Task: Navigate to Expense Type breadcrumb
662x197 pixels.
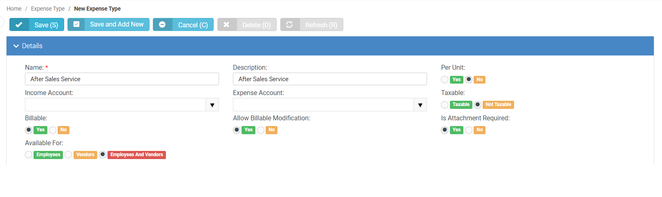Action: pos(48,9)
